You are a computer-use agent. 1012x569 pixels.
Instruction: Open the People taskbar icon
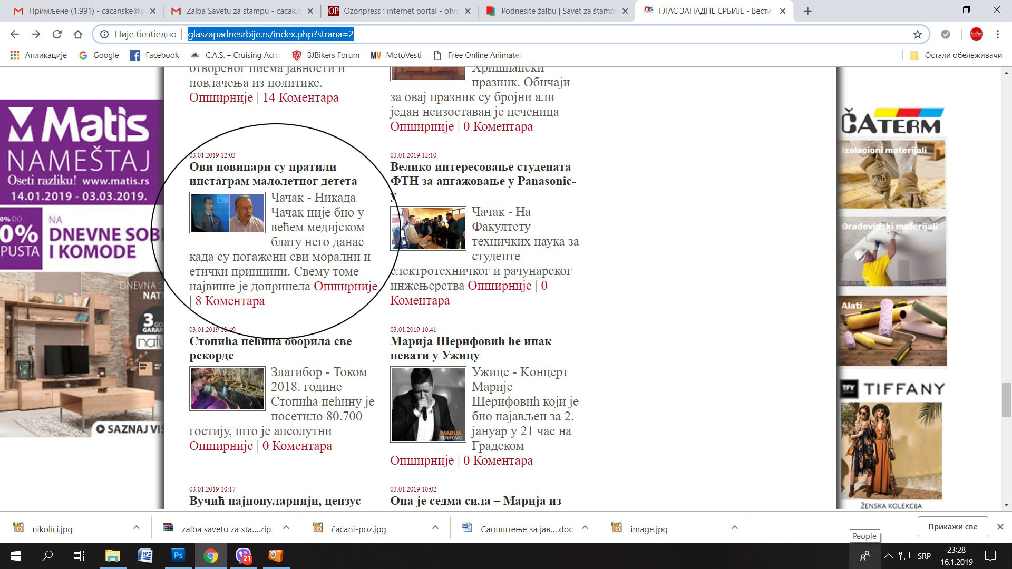(865, 556)
